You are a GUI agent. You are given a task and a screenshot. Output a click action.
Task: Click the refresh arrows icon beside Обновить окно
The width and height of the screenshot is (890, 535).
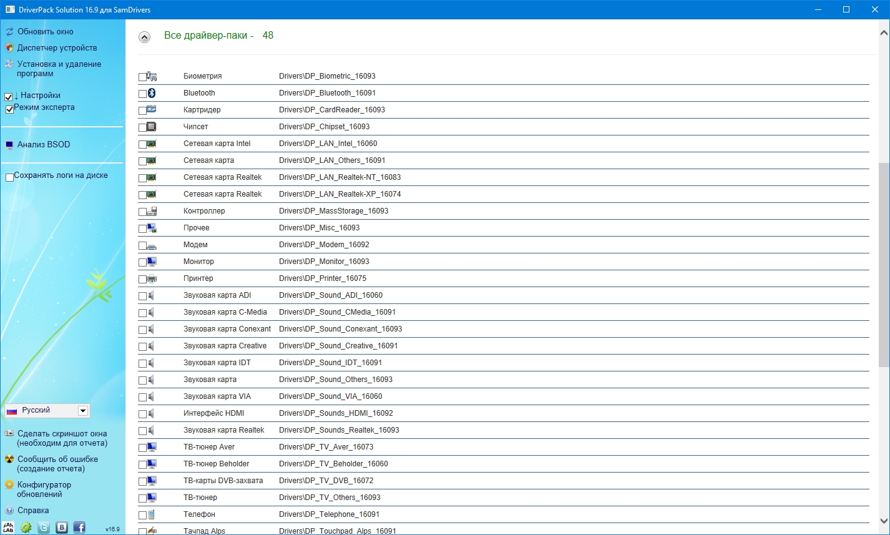point(9,31)
